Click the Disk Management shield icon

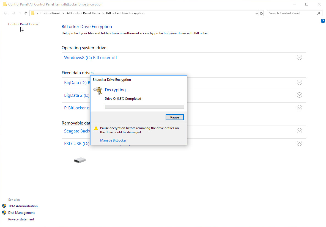pos(4,213)
